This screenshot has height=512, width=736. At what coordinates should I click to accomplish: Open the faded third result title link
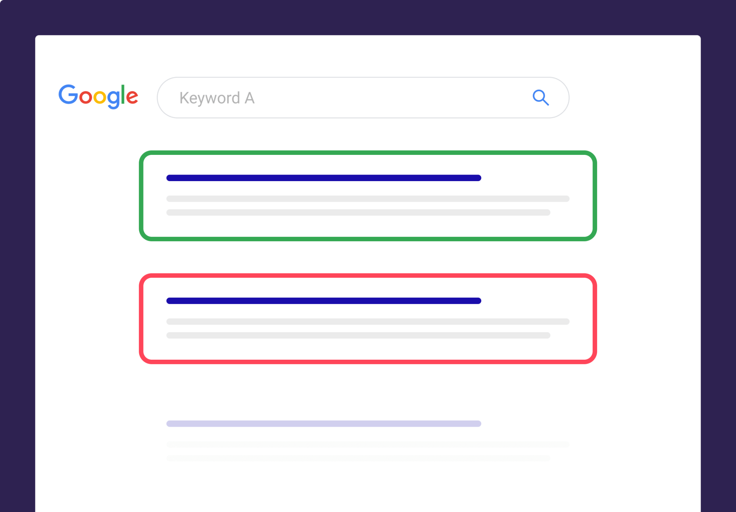pos(324,423)
